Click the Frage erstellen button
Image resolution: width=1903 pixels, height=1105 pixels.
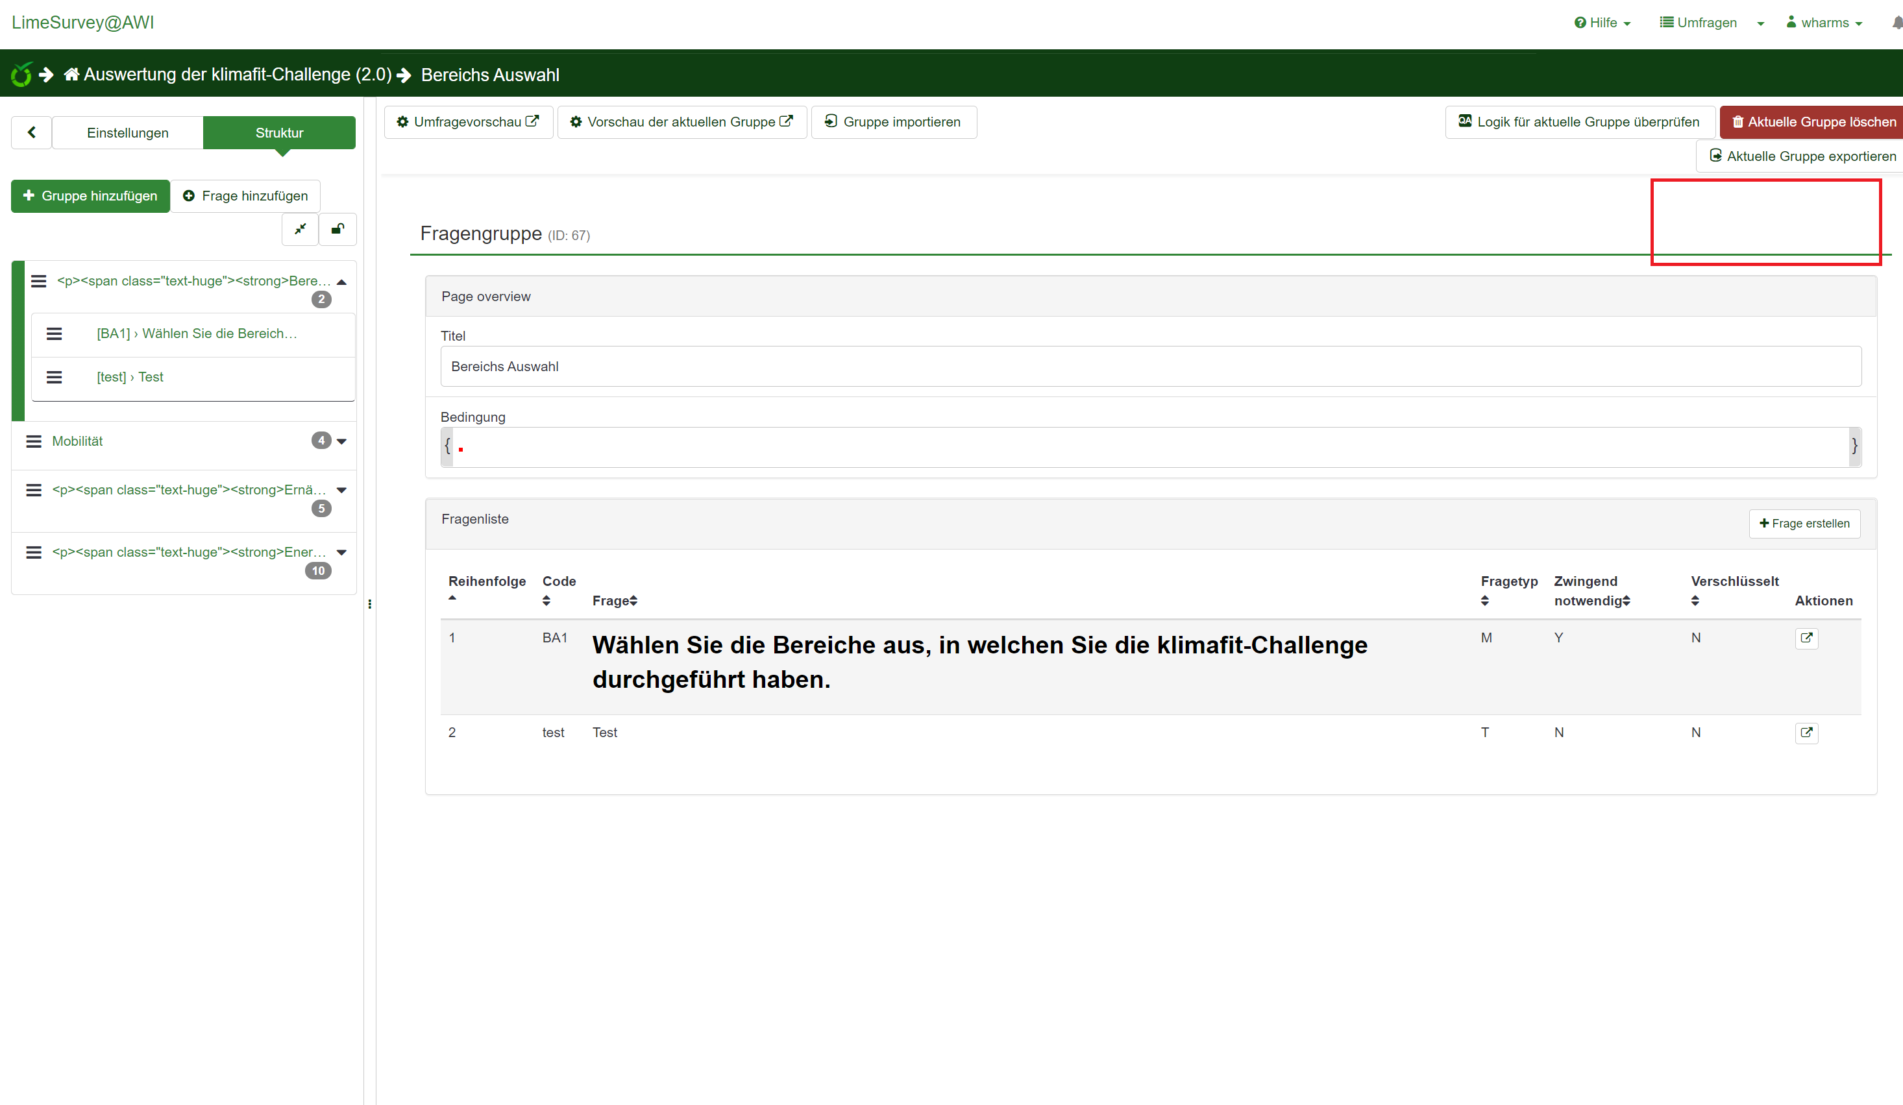(x=1804, y=523)
